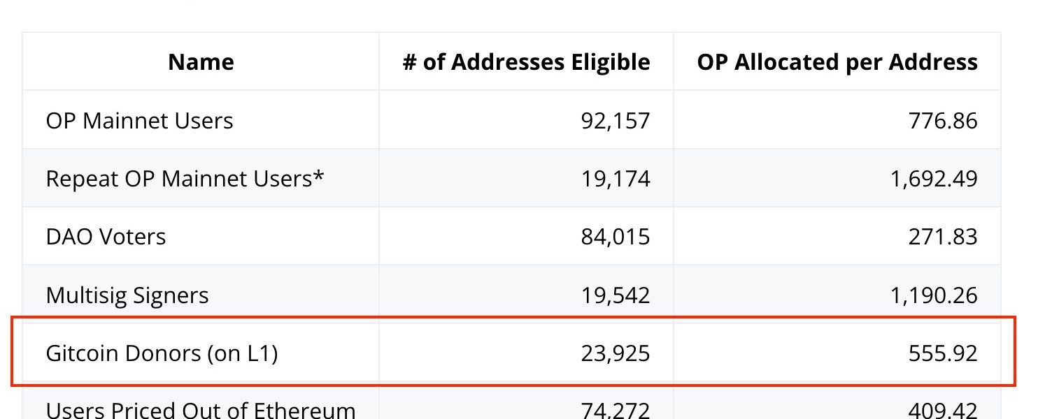Select the Gitcoin Donors (on L1) cell
This screenshot has width=1052, height=419.
click(x=162, y=353)
